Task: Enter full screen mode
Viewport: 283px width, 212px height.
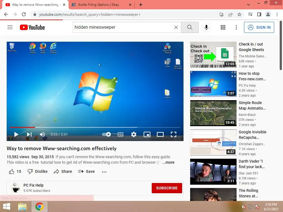Action: (174, 134)
